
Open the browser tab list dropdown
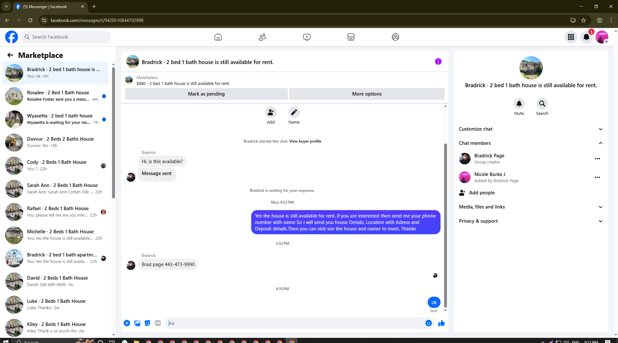6,6
